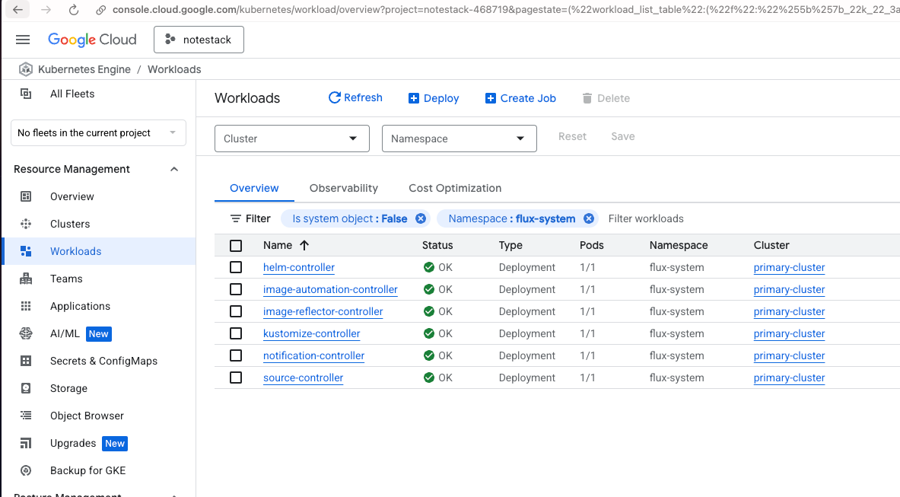Image resolution: width=900 pixels, height=497 pixels.
Task: Click the Reset button
Action: [x=572, y=136]
